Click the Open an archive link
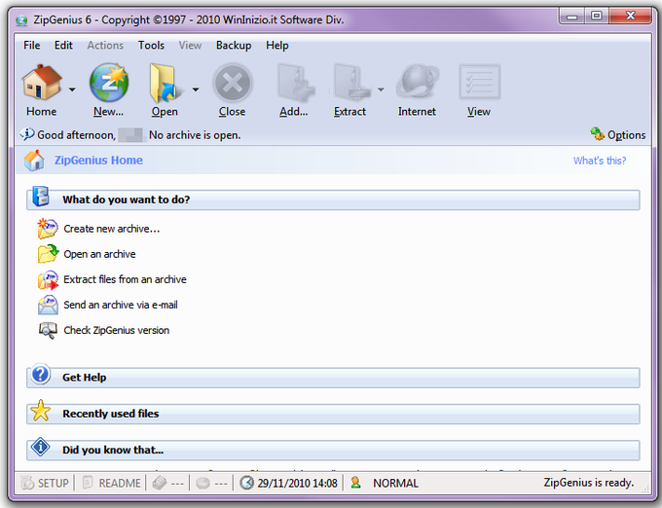662x508 pixels. pos(99,254)
